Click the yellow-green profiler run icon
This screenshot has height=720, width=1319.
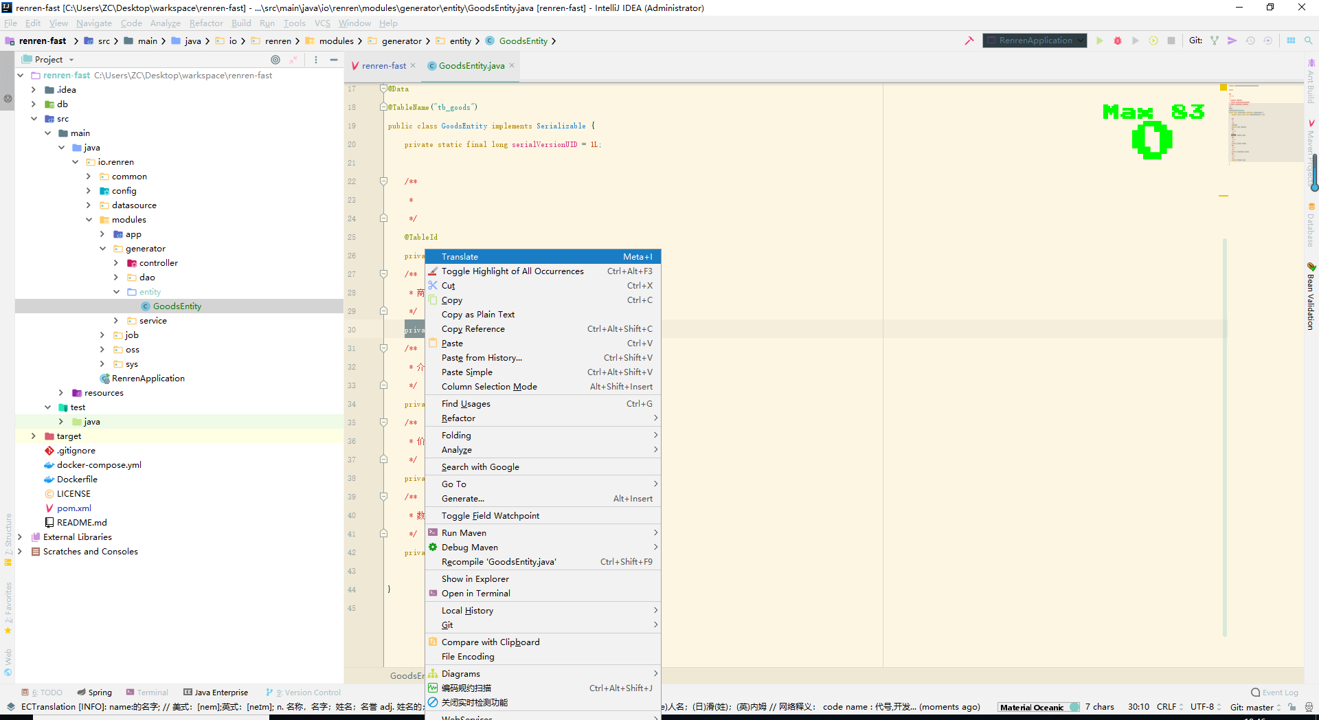tap(1153, 41)
